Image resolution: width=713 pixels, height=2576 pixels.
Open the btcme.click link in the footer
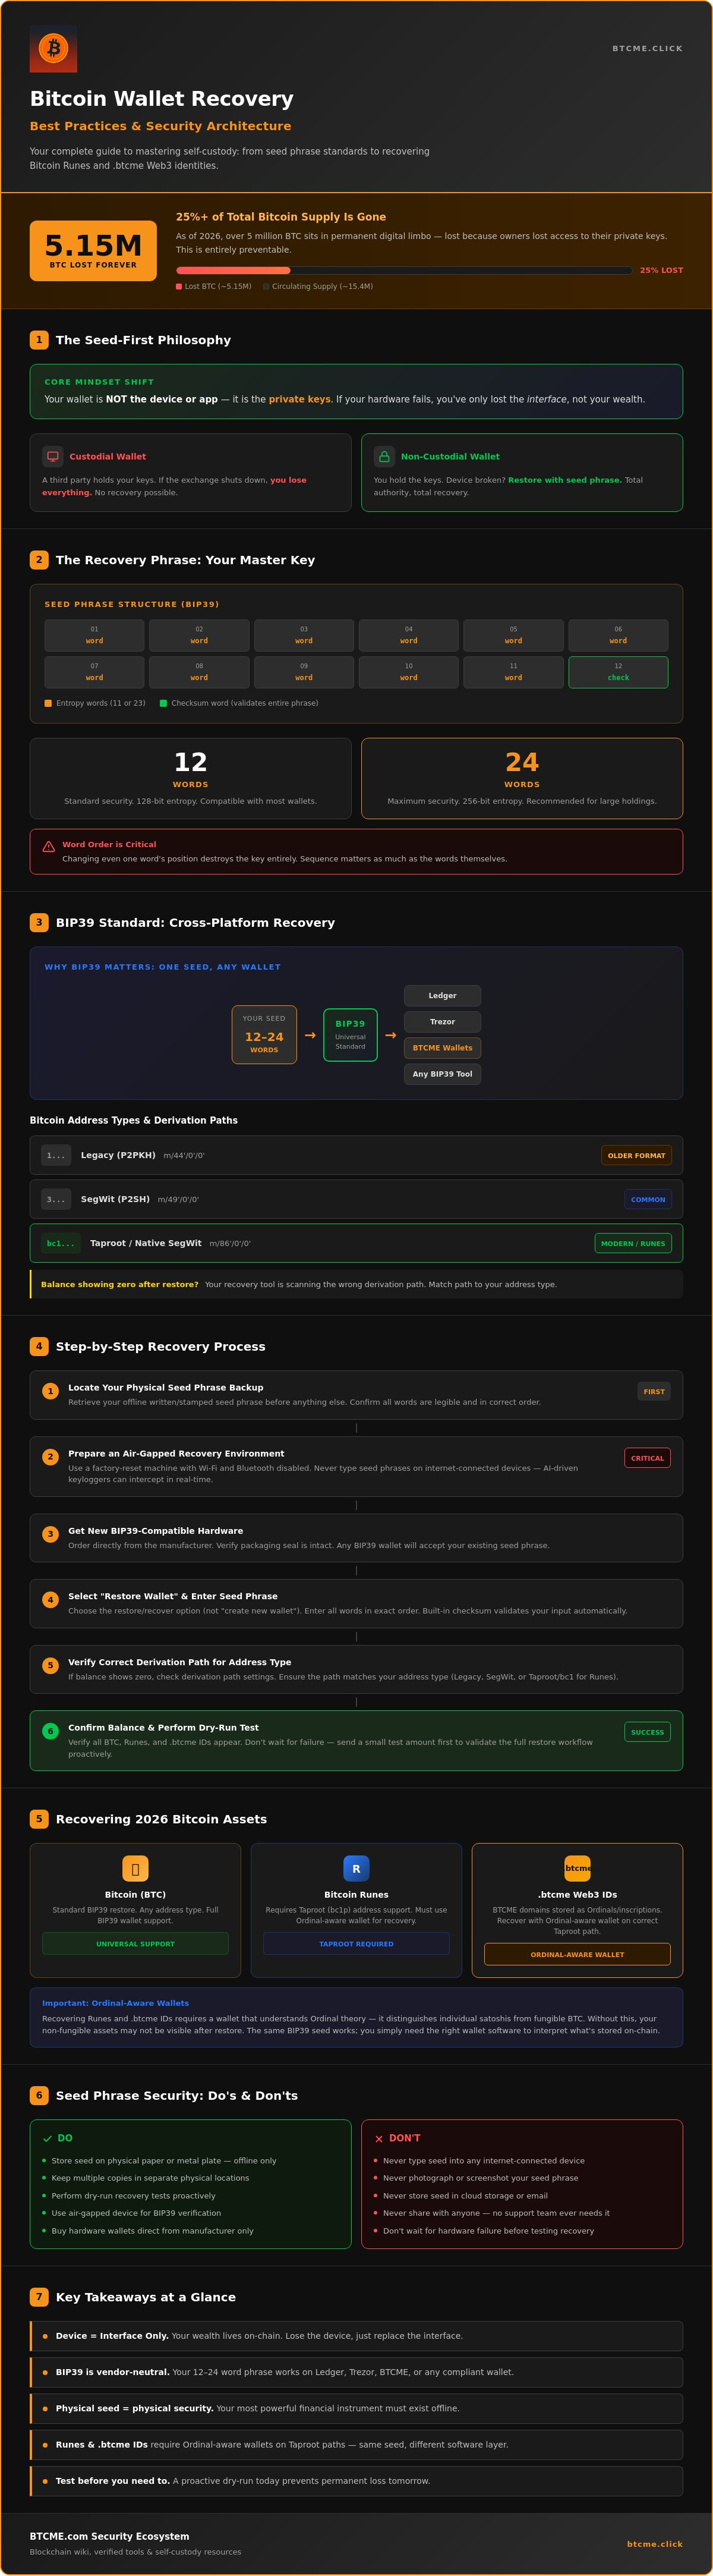coord(655,2544)
